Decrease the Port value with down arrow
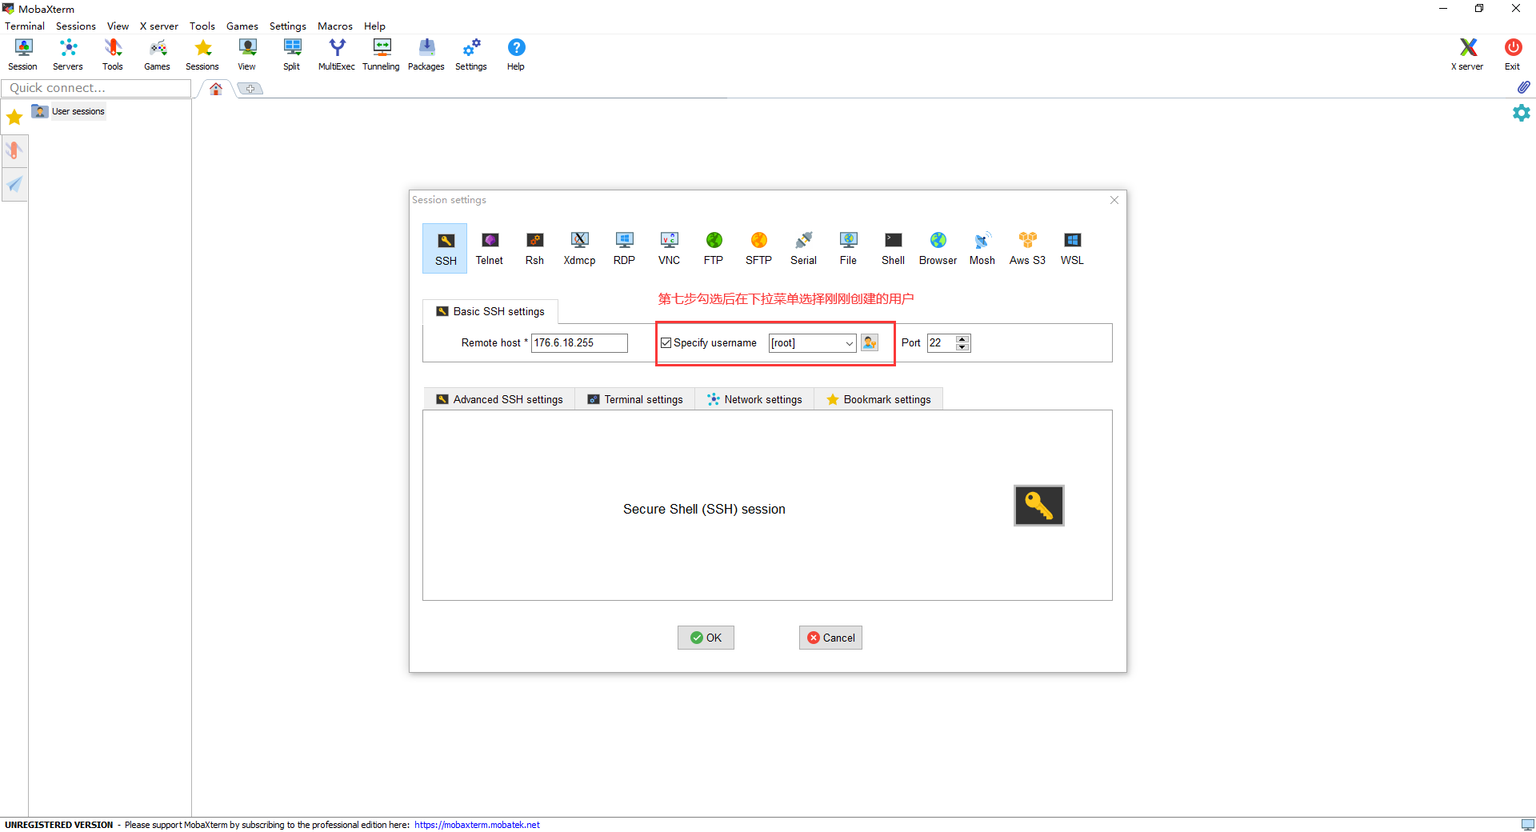Screen dimensions: 1536x832 tap(962, 347)
